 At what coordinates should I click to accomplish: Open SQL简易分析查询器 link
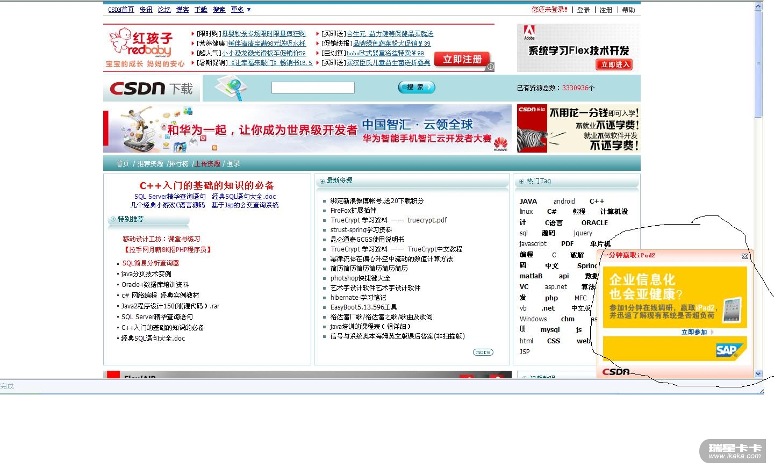150,263
